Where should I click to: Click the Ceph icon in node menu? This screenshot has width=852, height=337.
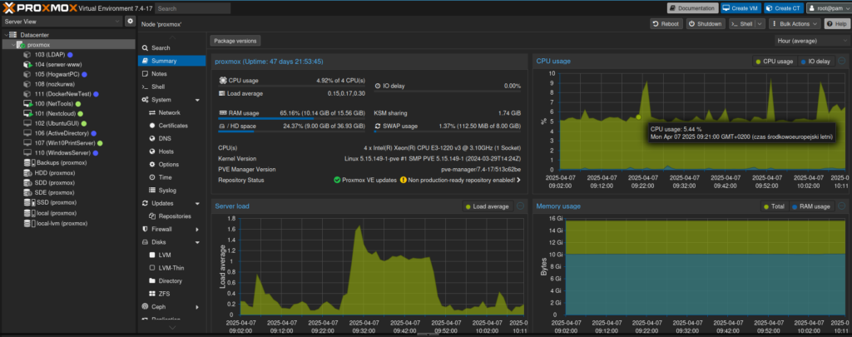pyautogui.click(x=145, y=307)
